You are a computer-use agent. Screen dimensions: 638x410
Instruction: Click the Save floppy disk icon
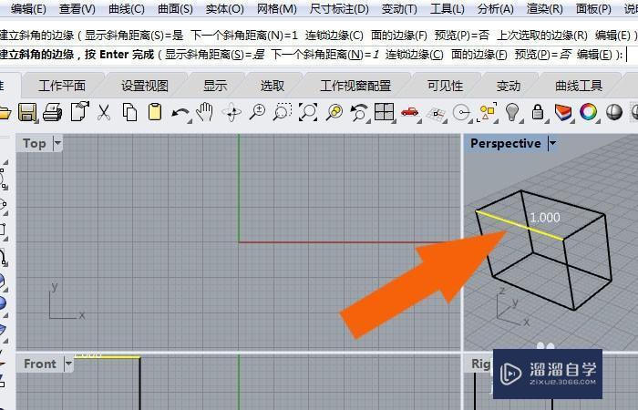[27, 112]
